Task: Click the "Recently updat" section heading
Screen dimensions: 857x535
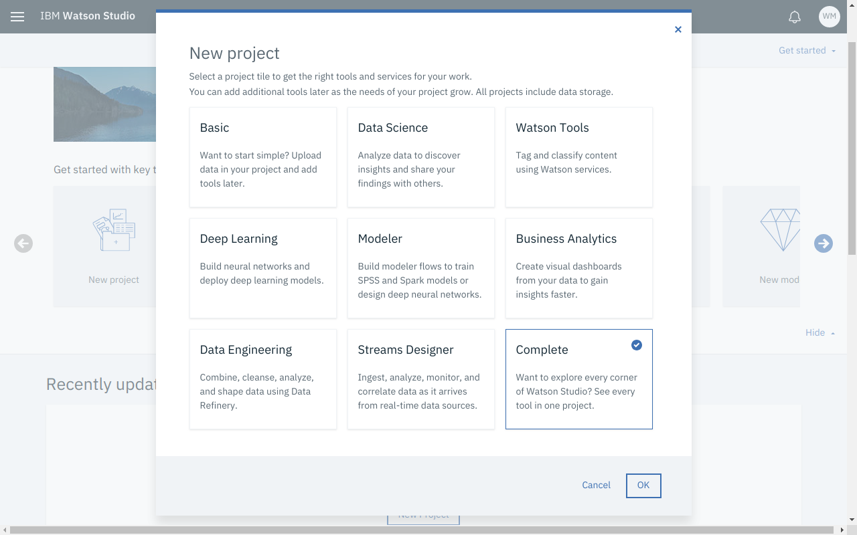Action: click(101, 385)
